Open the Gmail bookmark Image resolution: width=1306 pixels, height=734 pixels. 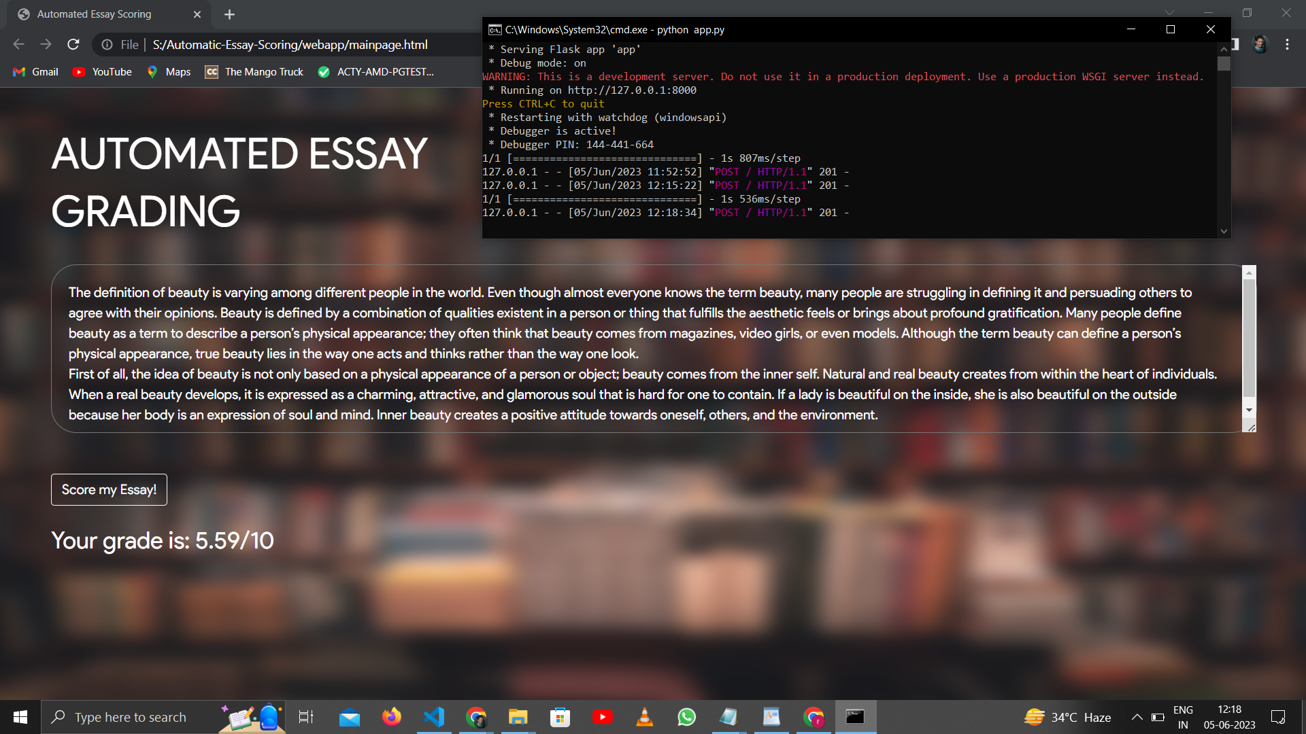[x=35, y=71]
